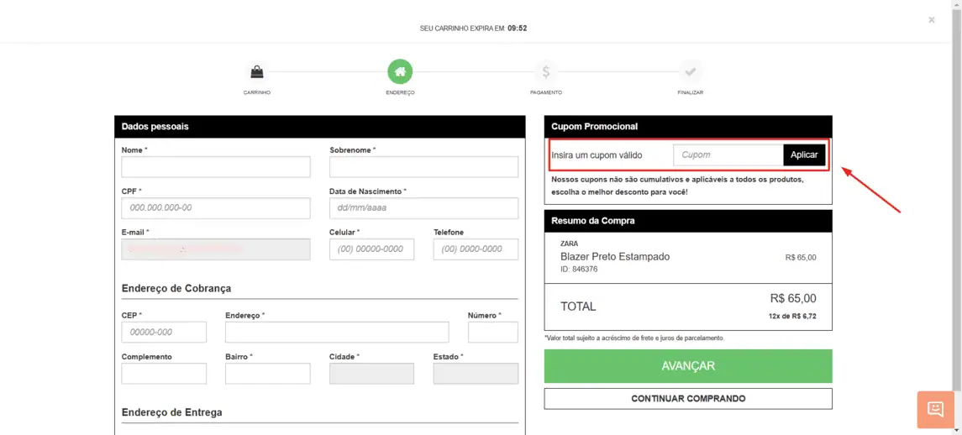Open the orange chat widget icon
The width and height of the screenshot is (962, 435).
click(936, 409)
